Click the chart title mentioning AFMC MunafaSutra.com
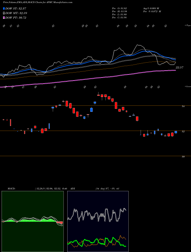This screenshot has width=191, height=252. tap(37, 2)
